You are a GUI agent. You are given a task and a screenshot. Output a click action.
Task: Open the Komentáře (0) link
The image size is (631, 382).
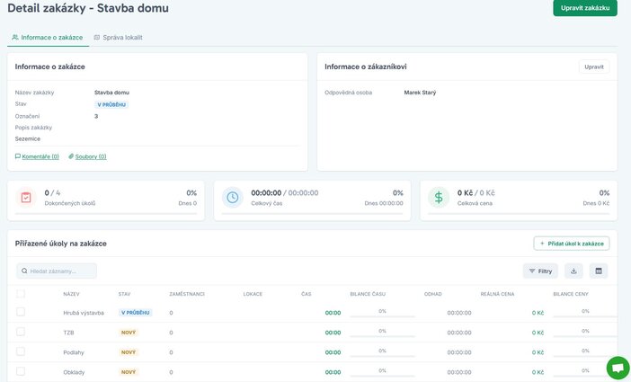(40, 156)
